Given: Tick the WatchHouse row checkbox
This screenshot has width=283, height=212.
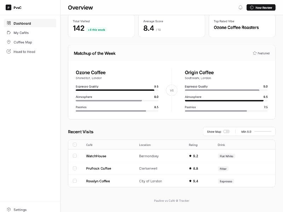Looking at the screenshot, I should pyautogui.click(x=75, y=156).
